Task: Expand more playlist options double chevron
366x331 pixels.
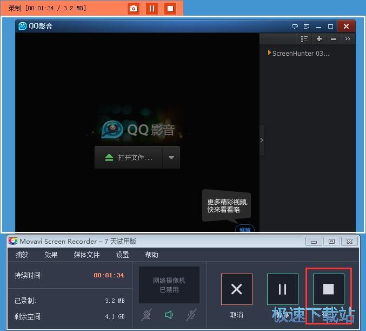Action: (348, 39)
